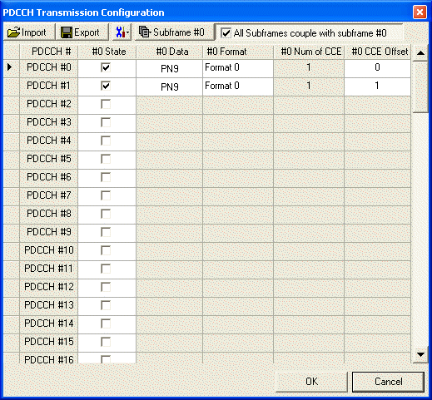
Task: Open the PDCCH #1 PN9 data cell
Action: click(169, 86)
